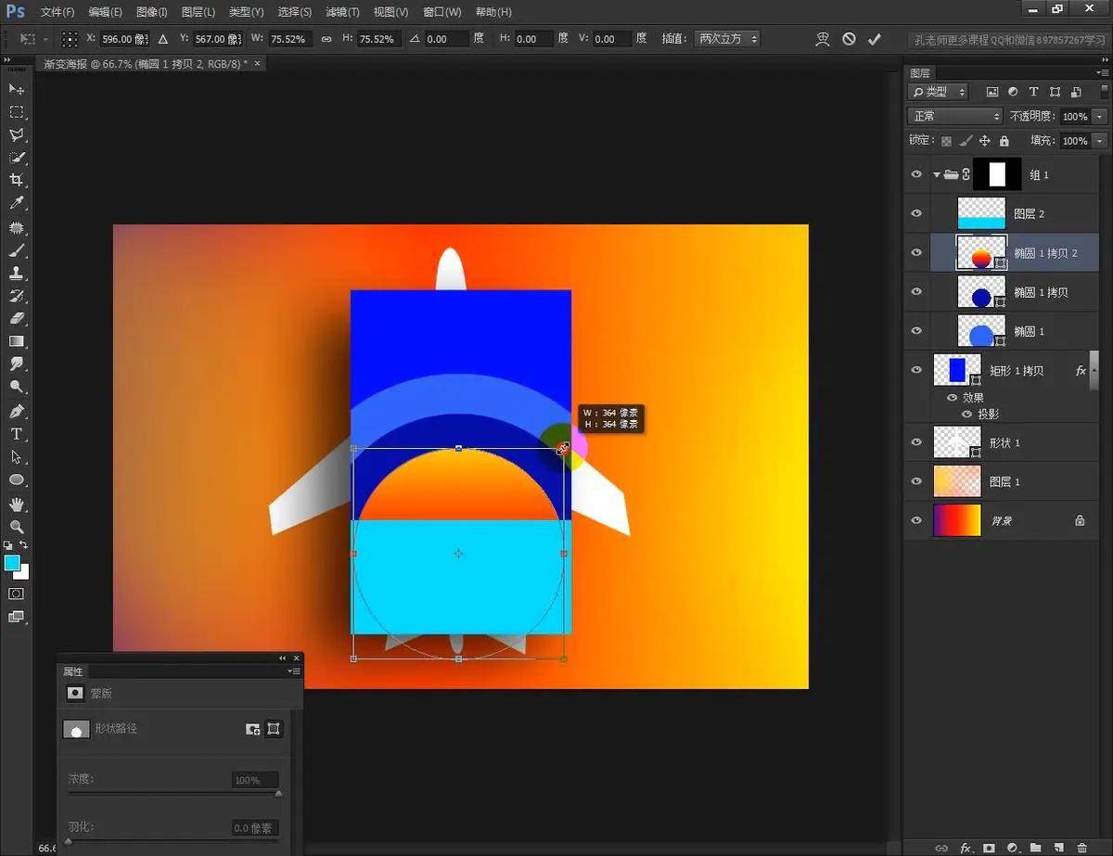The width and height of the screenshot is (1113, 856).
Task: Select the Crop tool
Action: (17, 181)
